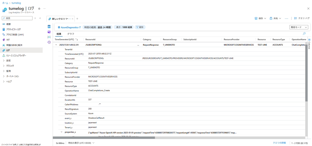Expand 設定 in sidebar
The width and height of the screenshot is (312, 146).
[8, 61]
